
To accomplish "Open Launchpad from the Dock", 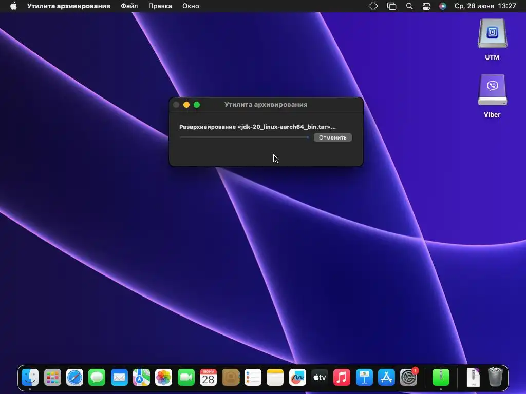I will pos(52,378).
